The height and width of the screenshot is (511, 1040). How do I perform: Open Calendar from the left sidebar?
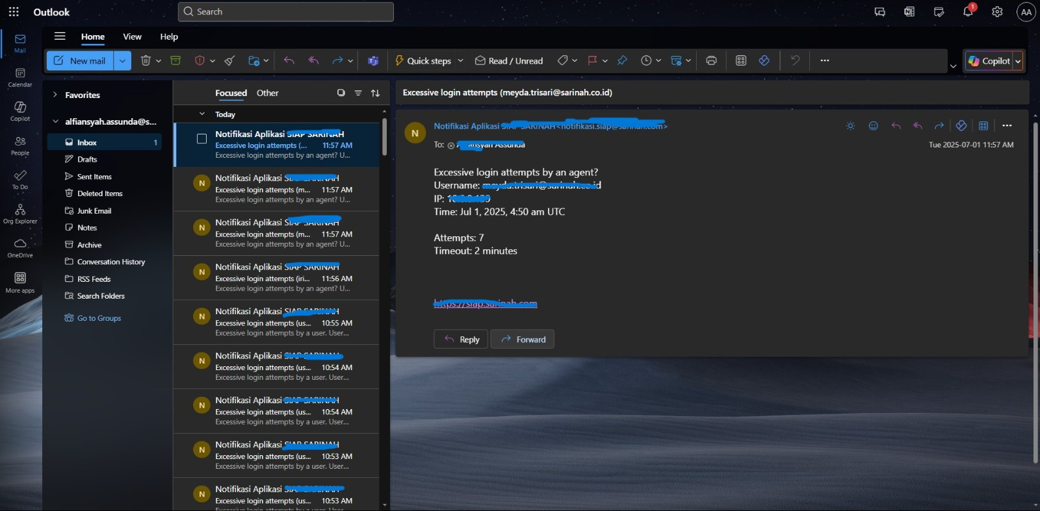(20, 77)
